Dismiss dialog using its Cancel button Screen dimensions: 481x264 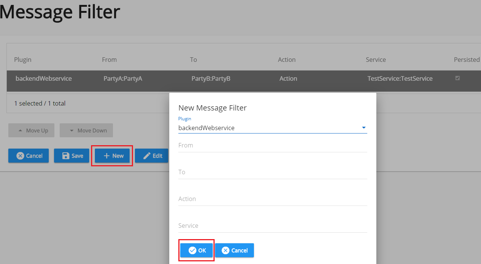click(234, 250)
